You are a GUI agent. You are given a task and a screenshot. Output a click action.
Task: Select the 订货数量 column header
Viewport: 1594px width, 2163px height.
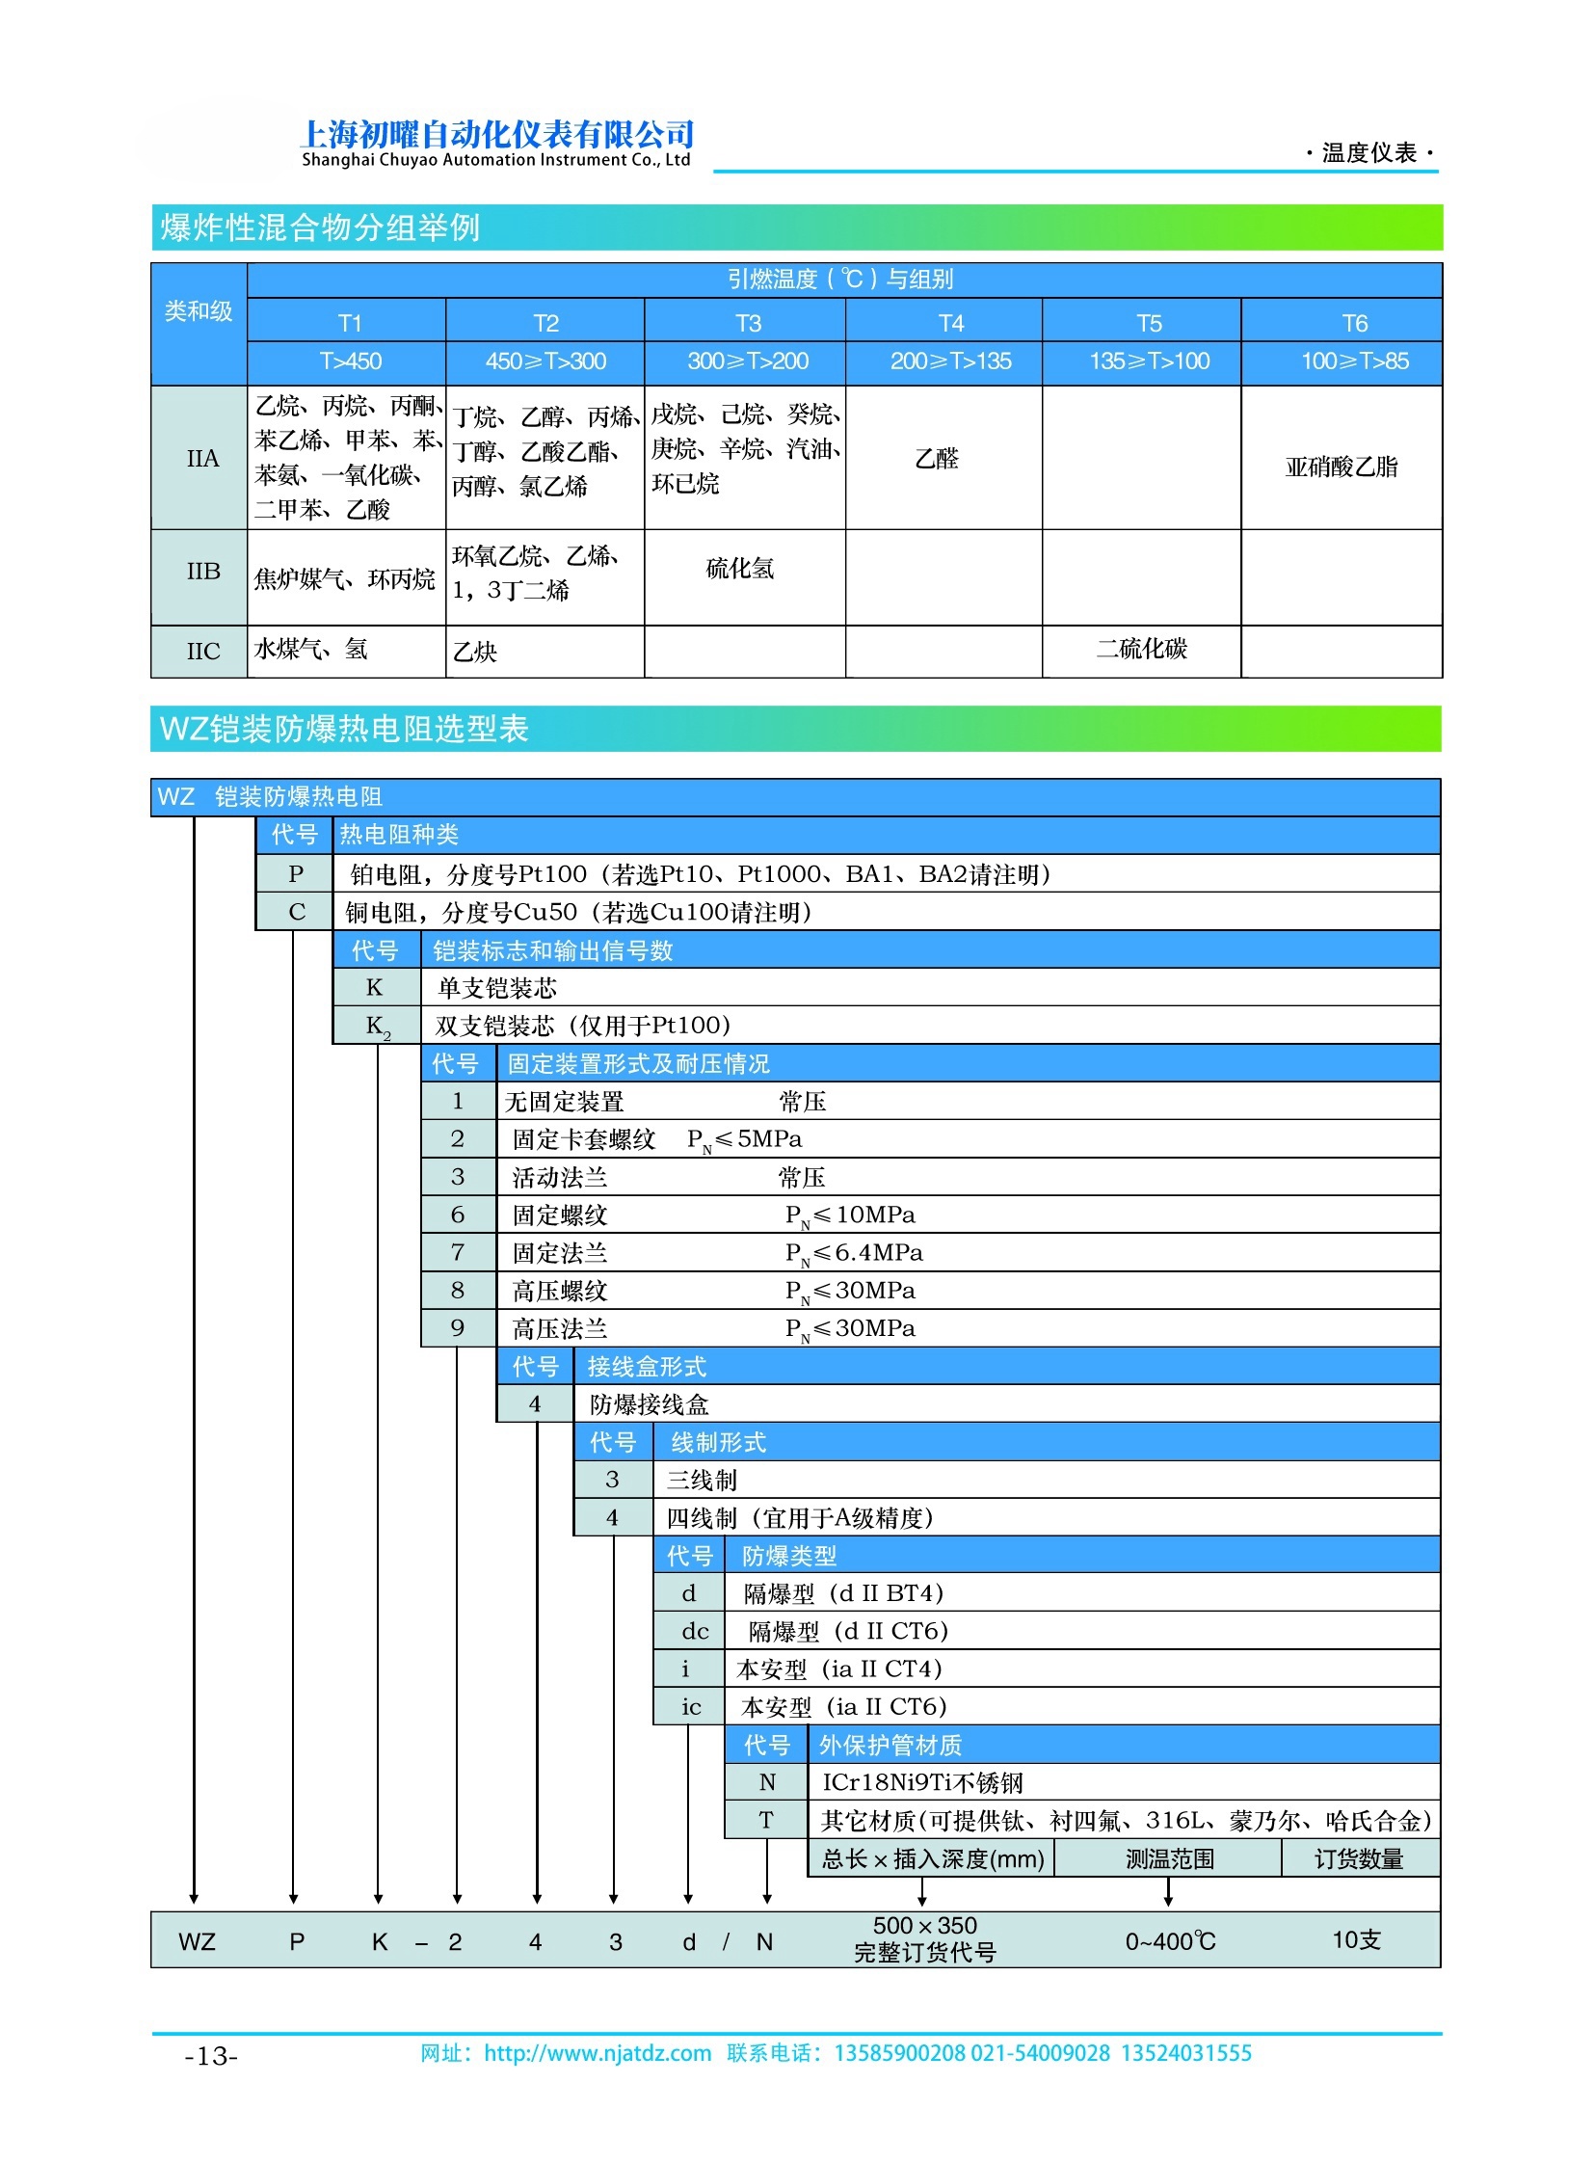click(x=1358, y=1859)
